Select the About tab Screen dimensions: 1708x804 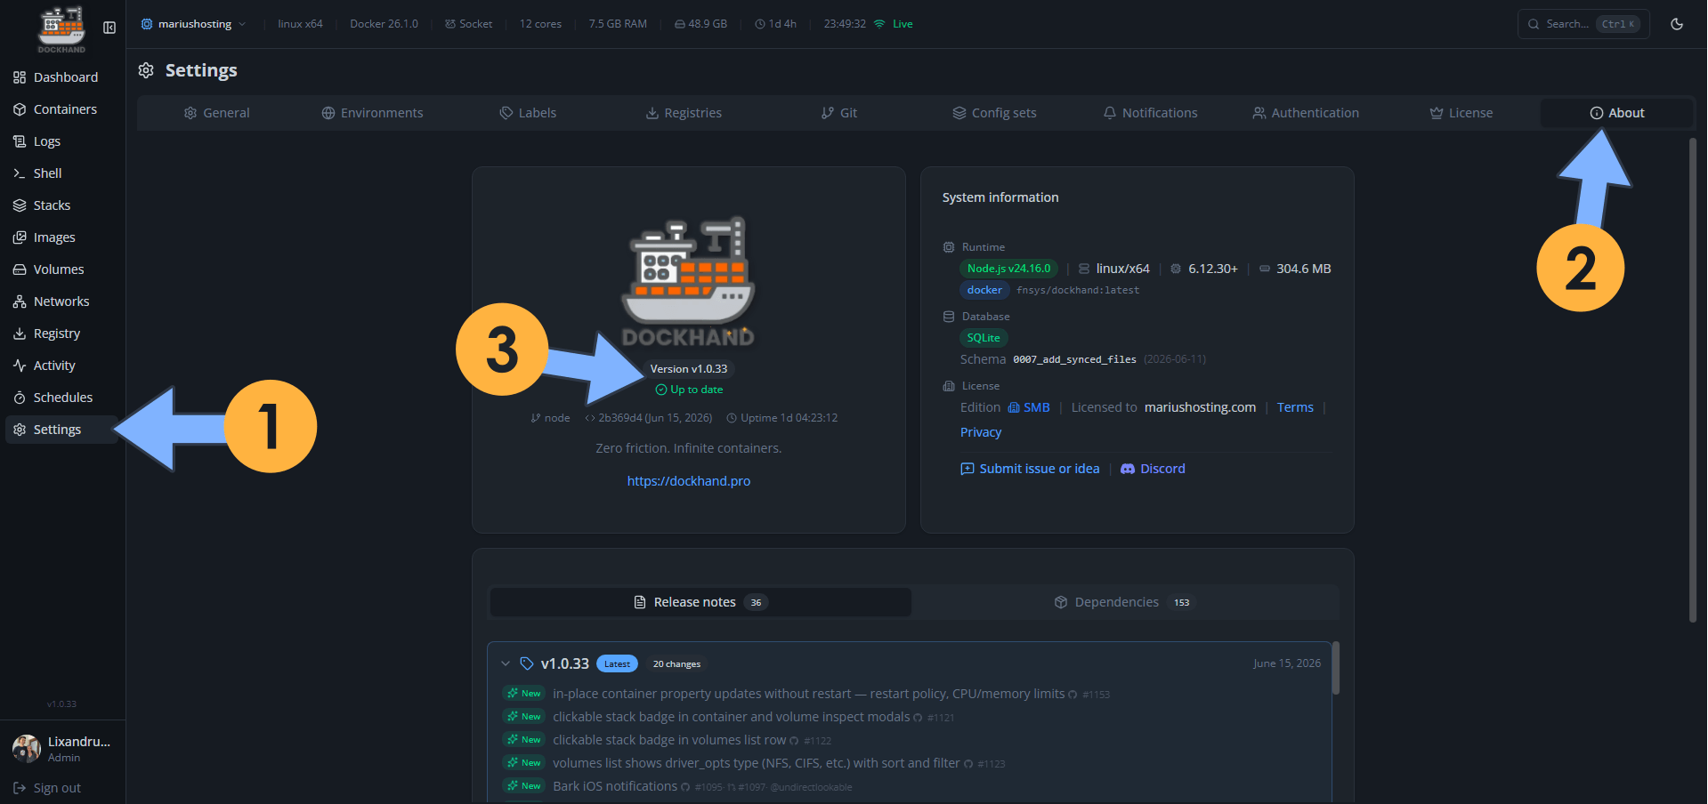[x=1616, y=113]
